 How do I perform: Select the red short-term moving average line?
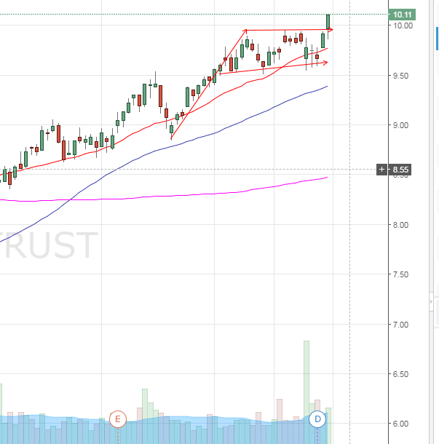(x=146, y=129)
